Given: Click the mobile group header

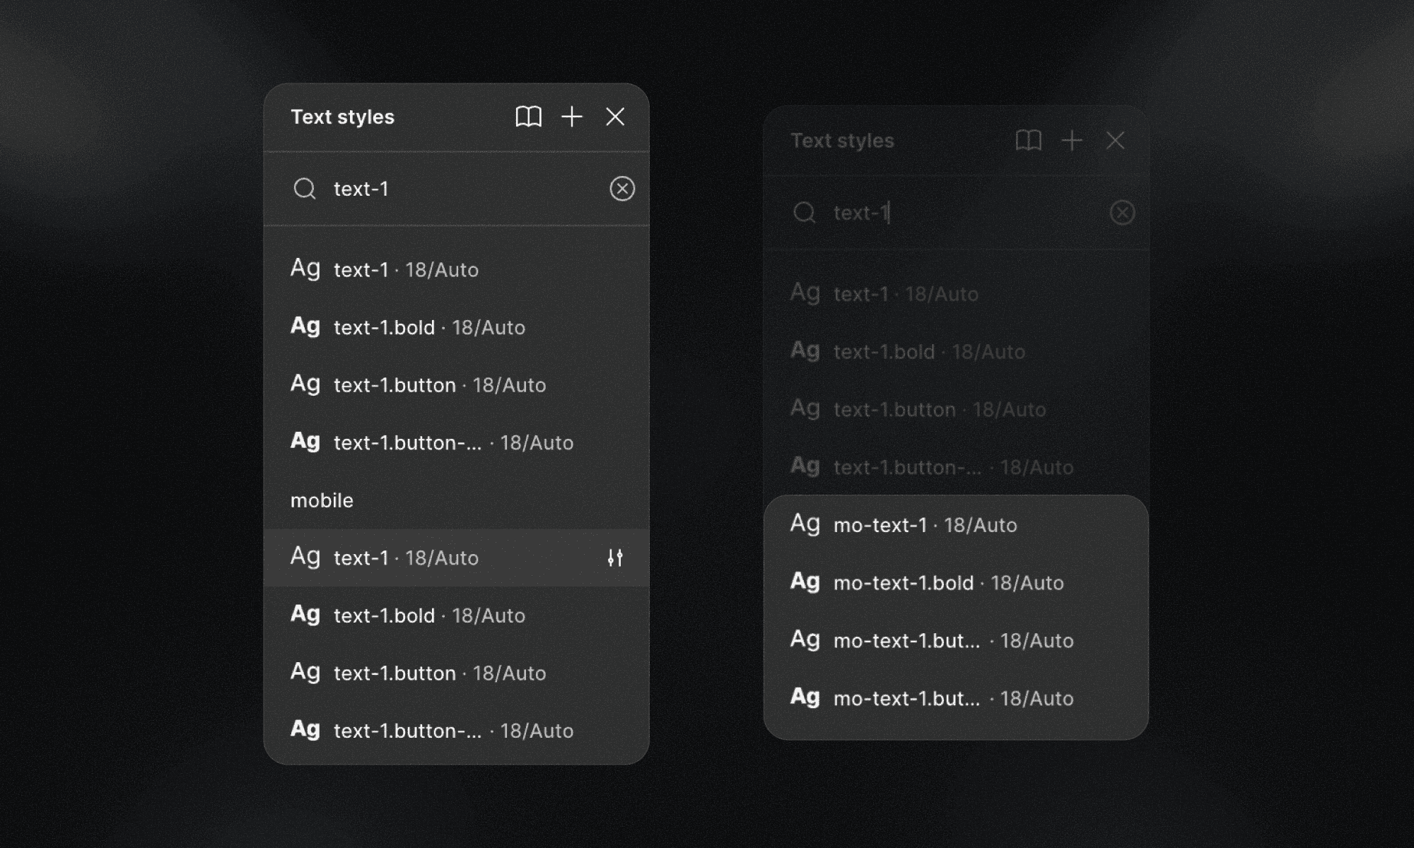Looking at the screenshot, I should pos(322,500).
